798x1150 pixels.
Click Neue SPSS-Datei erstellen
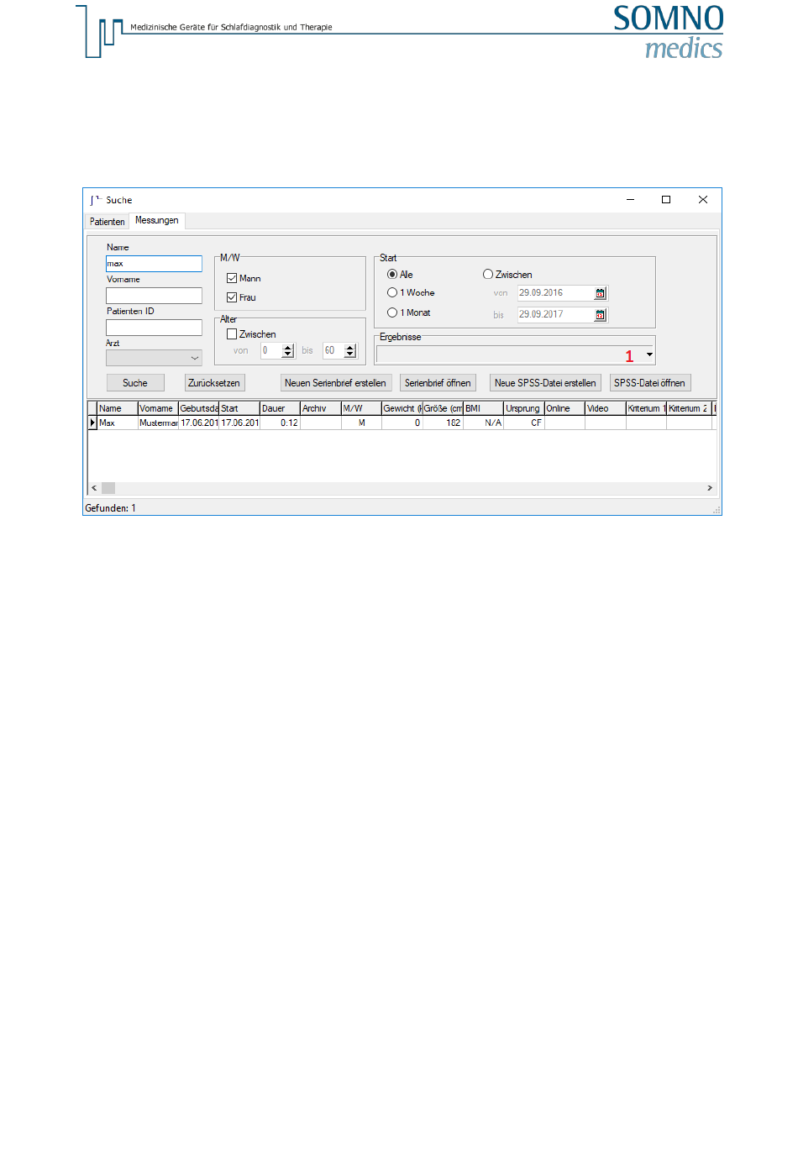click(545, 383)
